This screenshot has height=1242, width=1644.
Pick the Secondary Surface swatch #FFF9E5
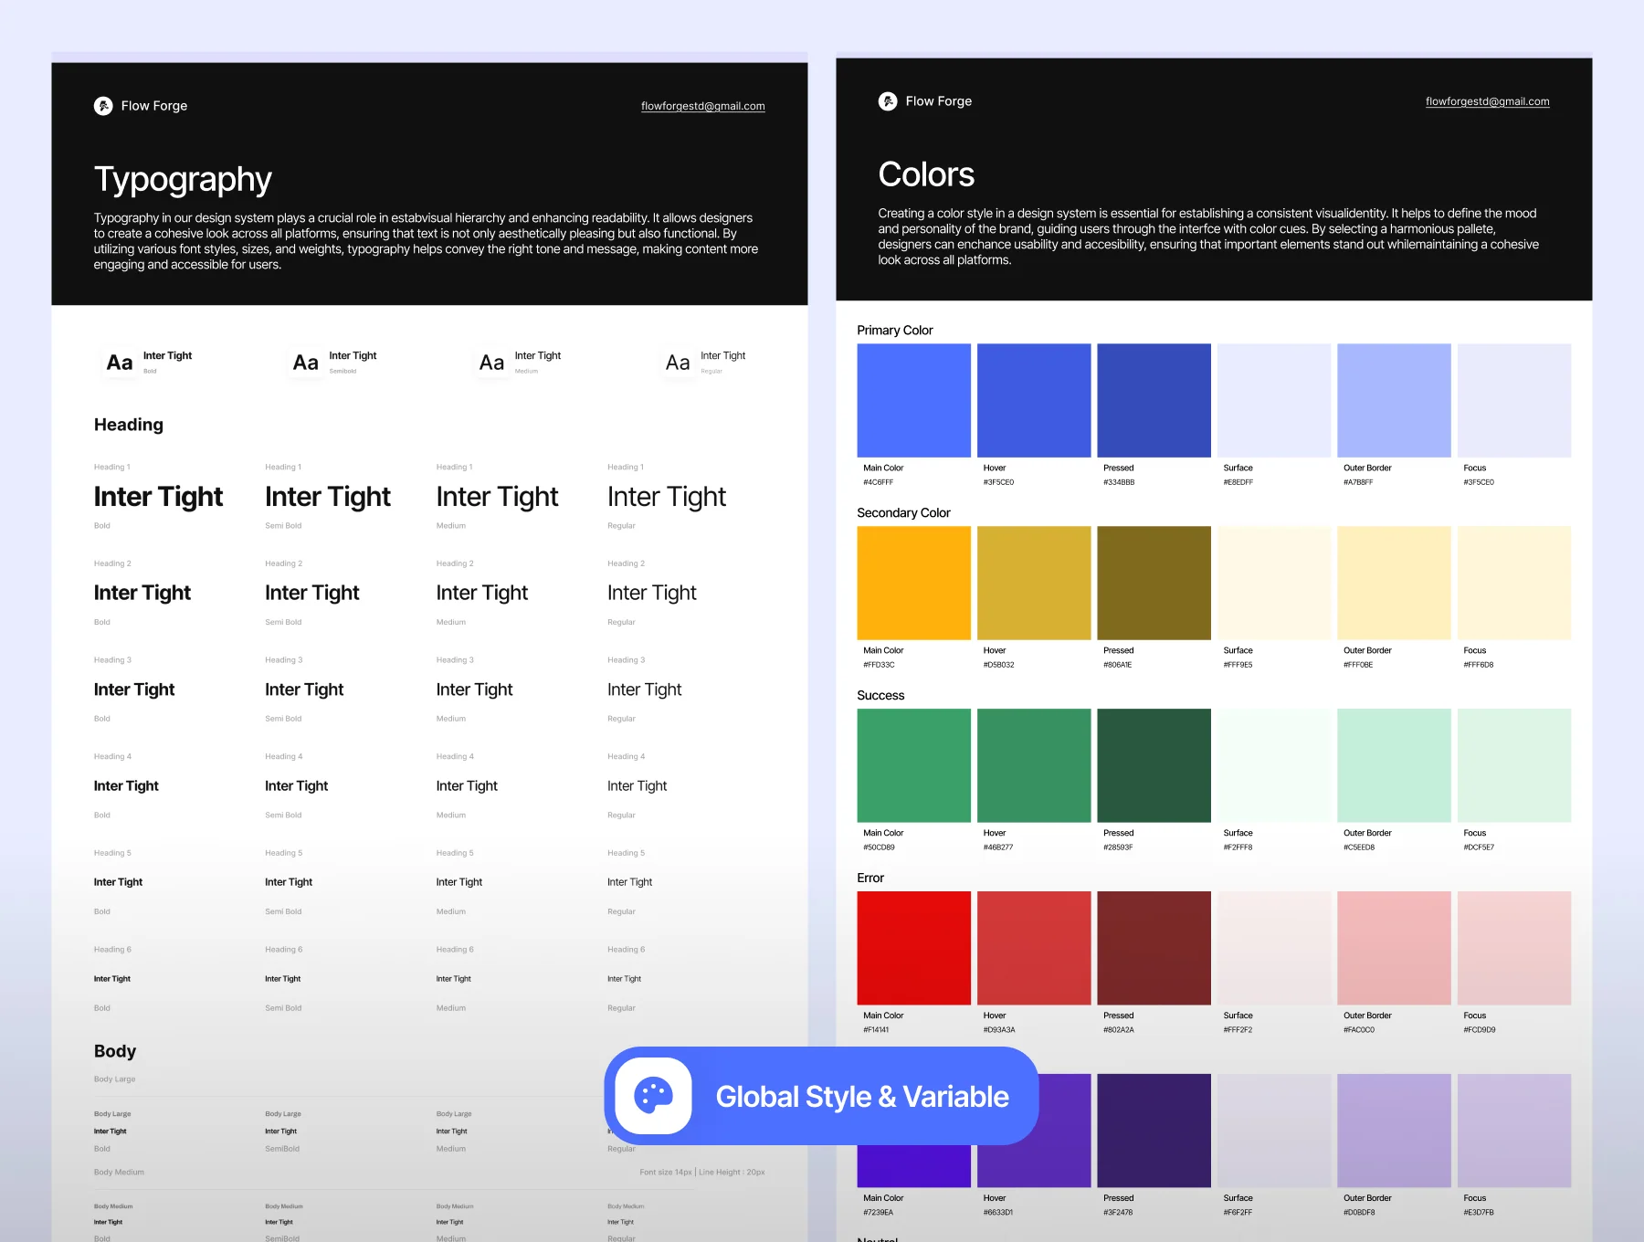point(1274,583)
